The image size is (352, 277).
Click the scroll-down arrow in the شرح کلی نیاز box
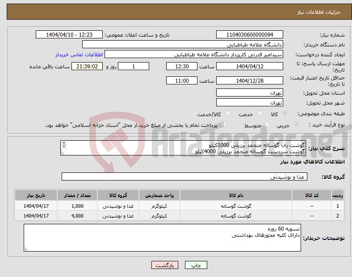click(x=64, y=146)
